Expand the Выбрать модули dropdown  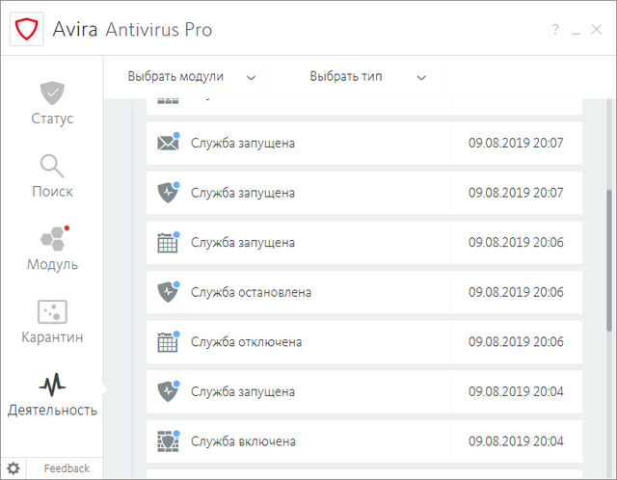coord(192,77)
